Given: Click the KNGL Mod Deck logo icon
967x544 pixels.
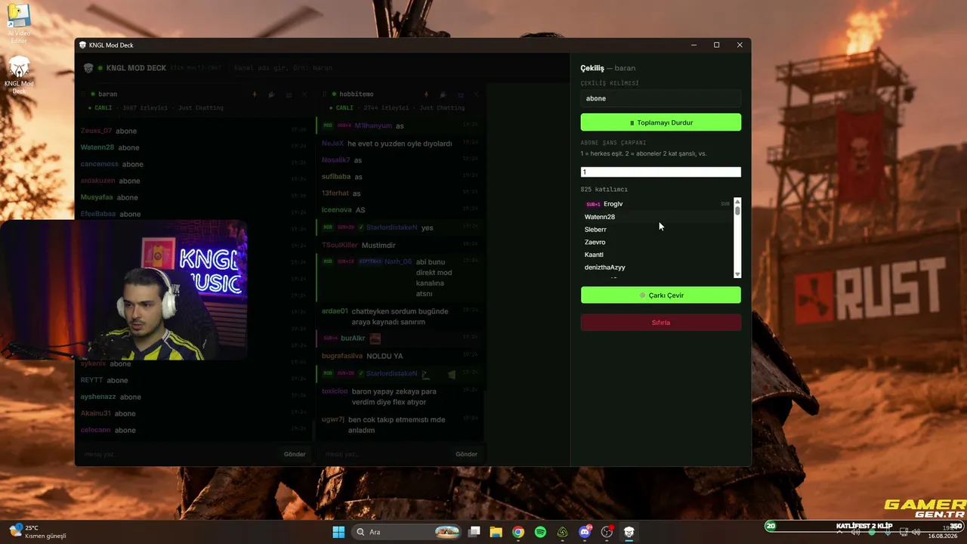Looking at the screenshot, I should (x=88, y=68).
